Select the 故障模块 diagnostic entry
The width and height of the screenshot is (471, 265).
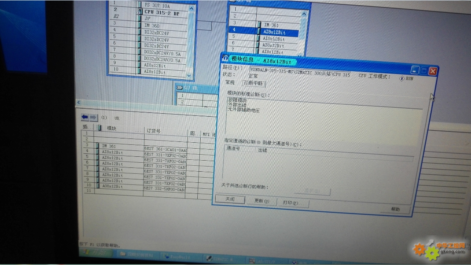pos(237,100)
